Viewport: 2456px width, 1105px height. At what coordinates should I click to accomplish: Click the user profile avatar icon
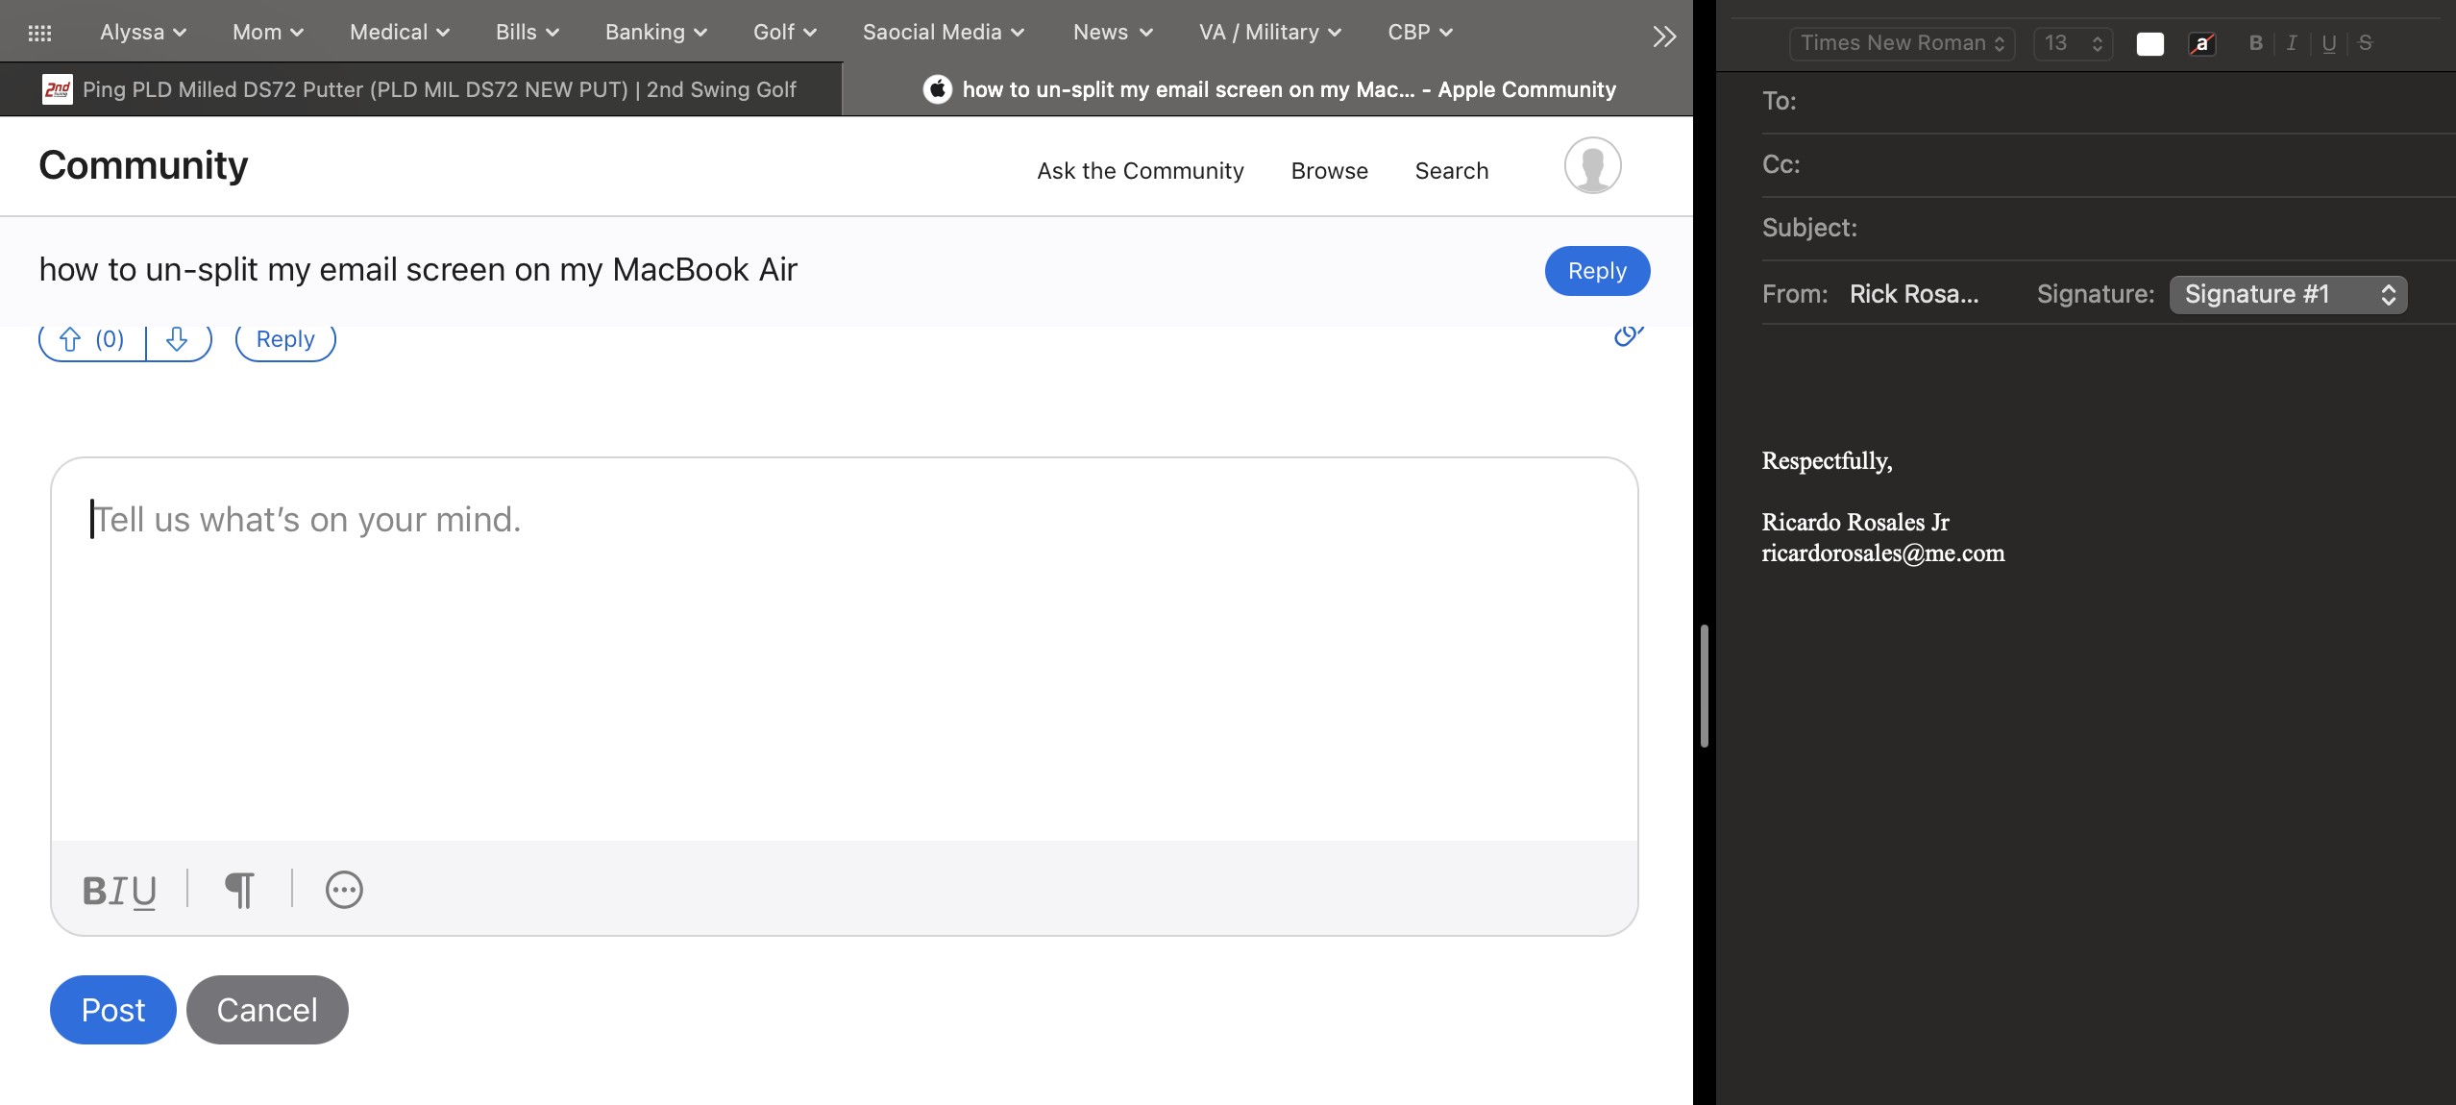click(1592, 165)
